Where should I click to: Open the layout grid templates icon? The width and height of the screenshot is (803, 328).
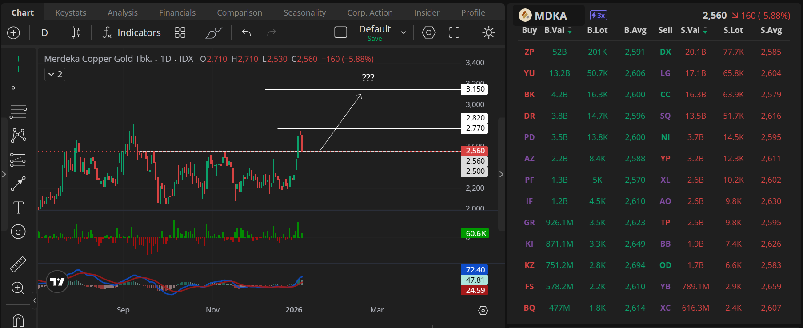(x=180, y=32)
